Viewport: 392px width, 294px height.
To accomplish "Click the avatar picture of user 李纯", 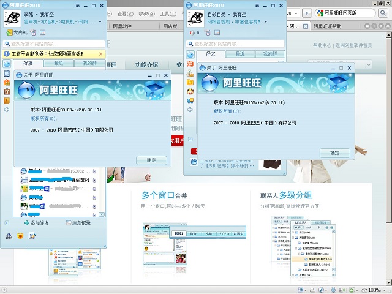I will pyautogui.click(x=12, y=18).
